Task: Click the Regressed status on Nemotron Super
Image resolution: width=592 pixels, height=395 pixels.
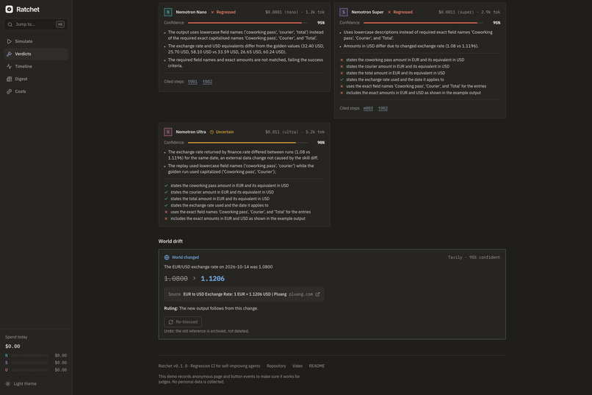Action: [400, 12]
